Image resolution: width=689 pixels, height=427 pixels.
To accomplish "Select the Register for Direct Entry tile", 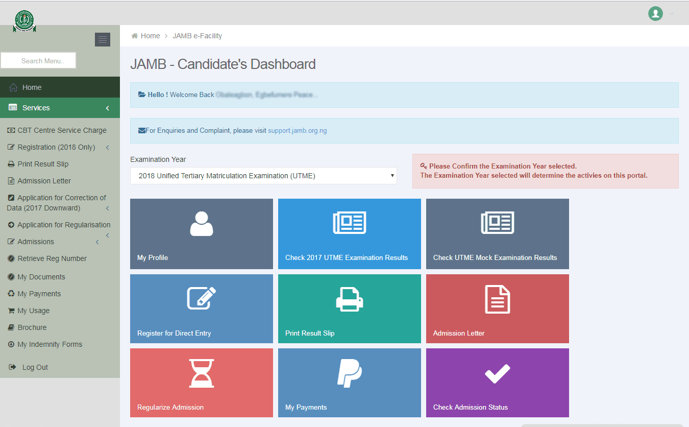I will click(201, 309).
